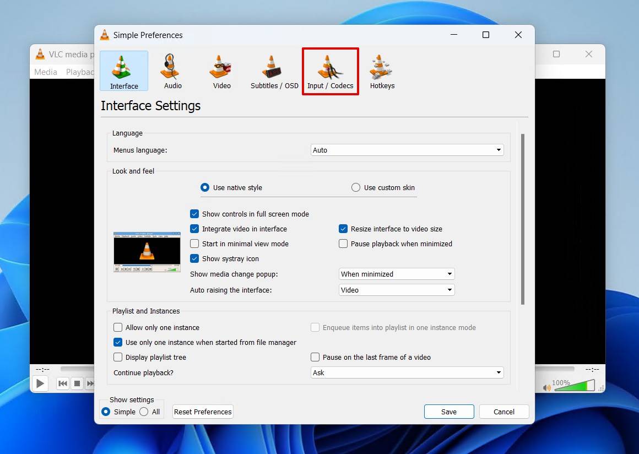Close the VLC media player window
Image resolution: width=639 pixels, height=454 pixels.
pos(589,54)
